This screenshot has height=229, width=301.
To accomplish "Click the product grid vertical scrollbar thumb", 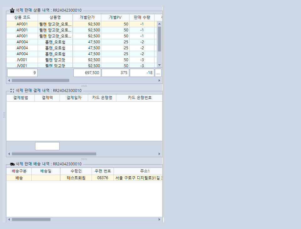I will point(159,39).
